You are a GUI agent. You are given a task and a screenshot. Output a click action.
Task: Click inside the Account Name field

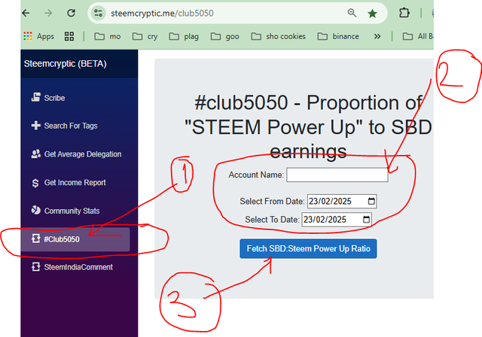[337, 175]
